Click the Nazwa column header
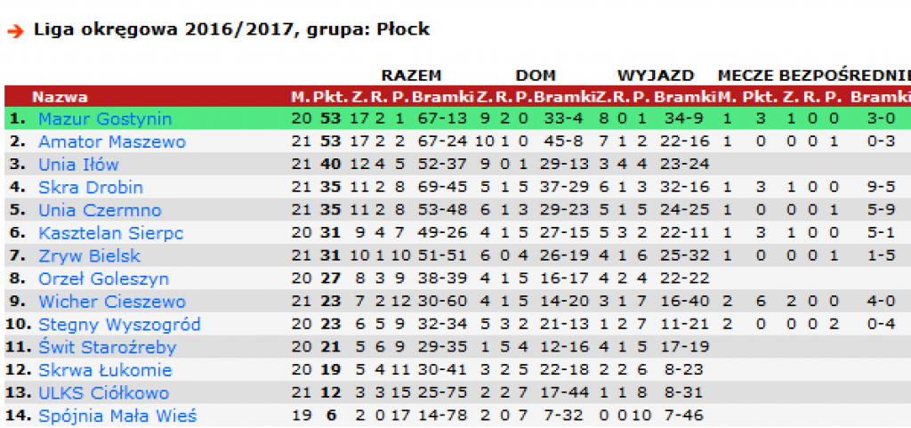Viewport: 911px width, 428px height. [60, 97]
